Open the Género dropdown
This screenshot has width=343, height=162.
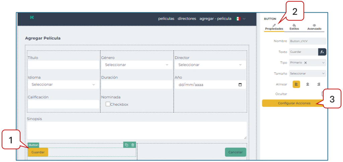[136, 65]
